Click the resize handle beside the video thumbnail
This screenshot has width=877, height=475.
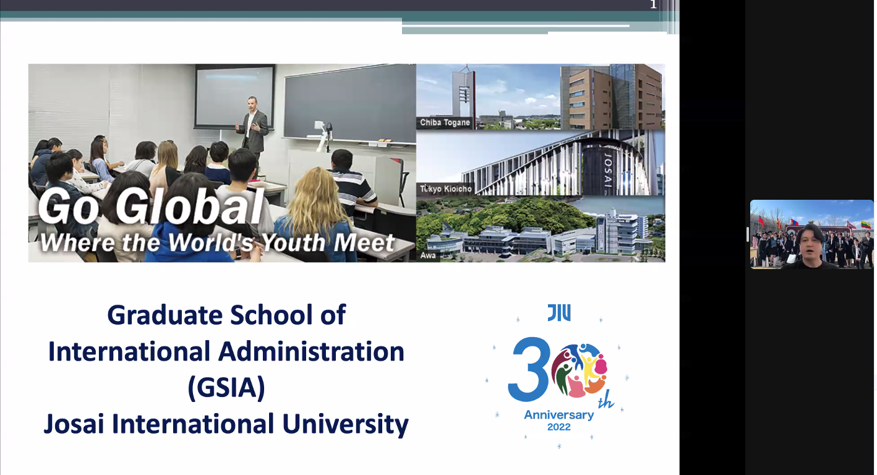tap(747, 234)
